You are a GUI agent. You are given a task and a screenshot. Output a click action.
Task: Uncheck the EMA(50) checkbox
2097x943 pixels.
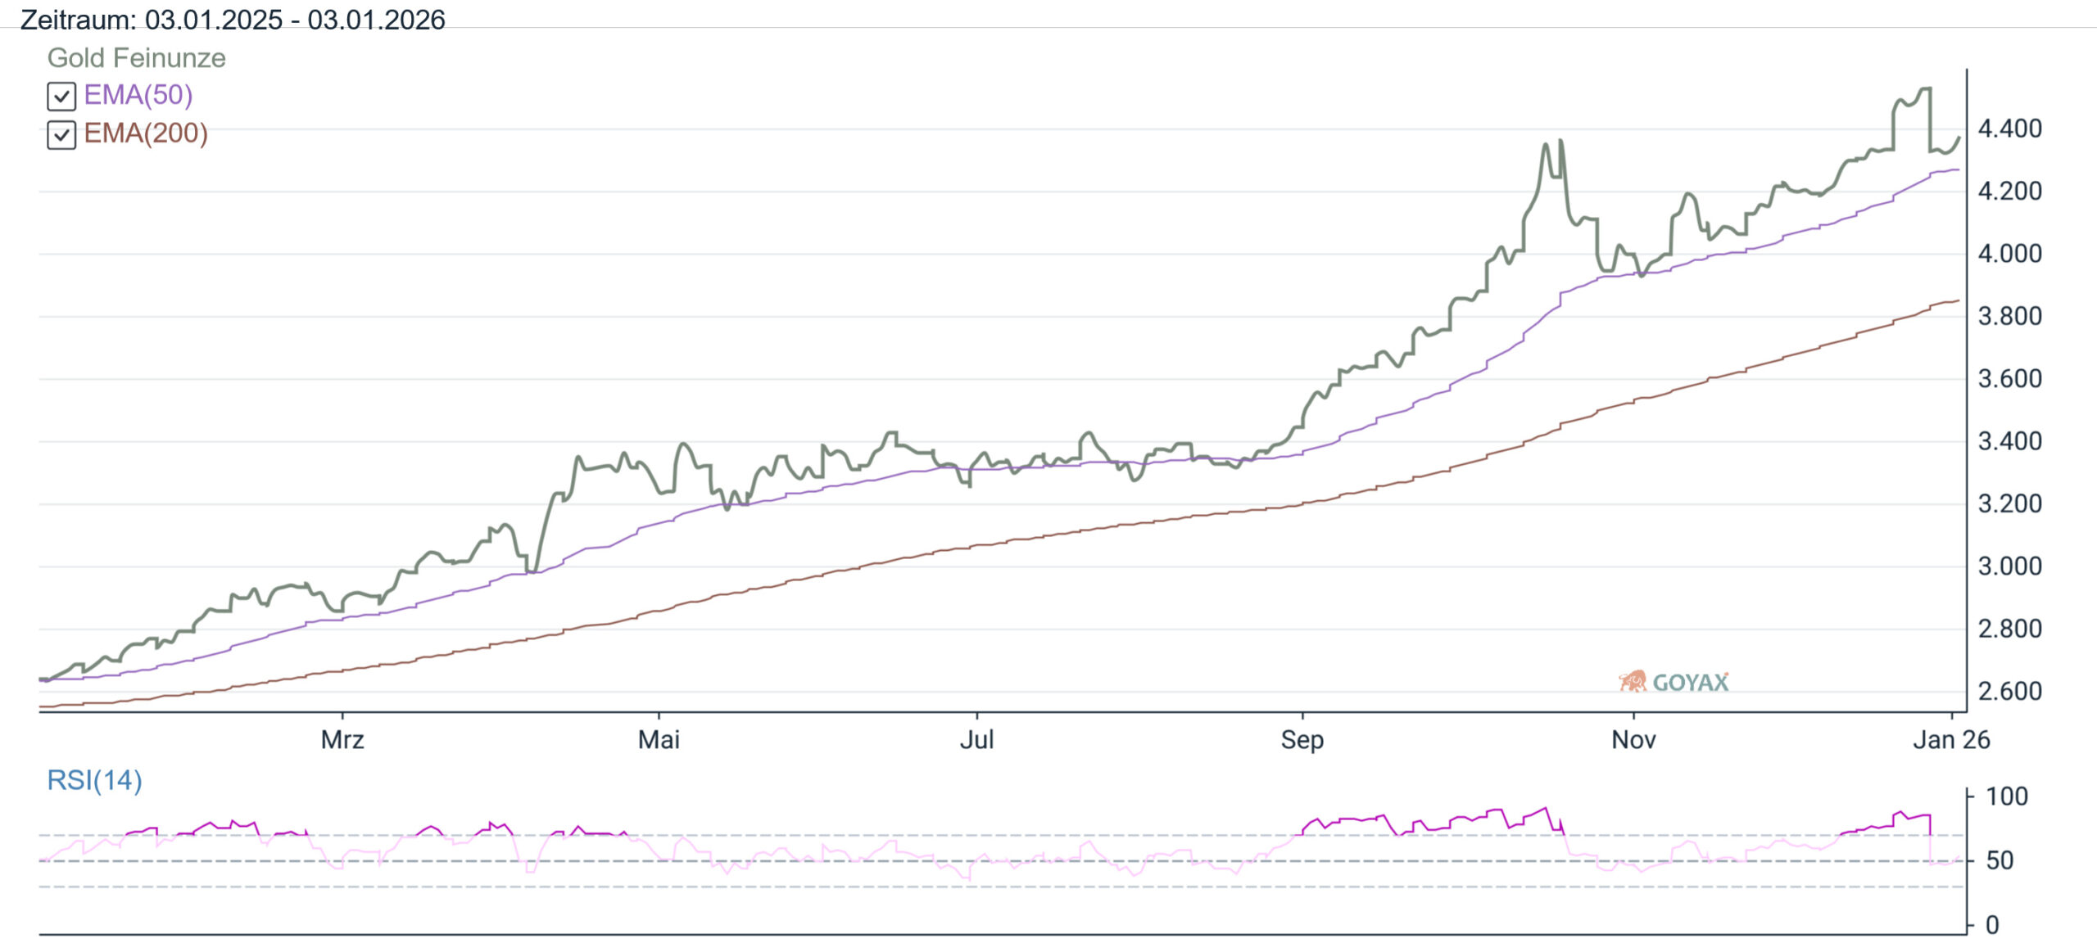click(x=61, y=97)
